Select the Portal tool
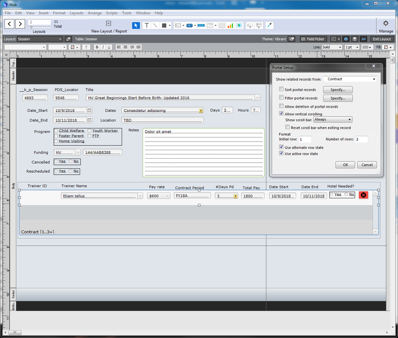 coord(222,26)
